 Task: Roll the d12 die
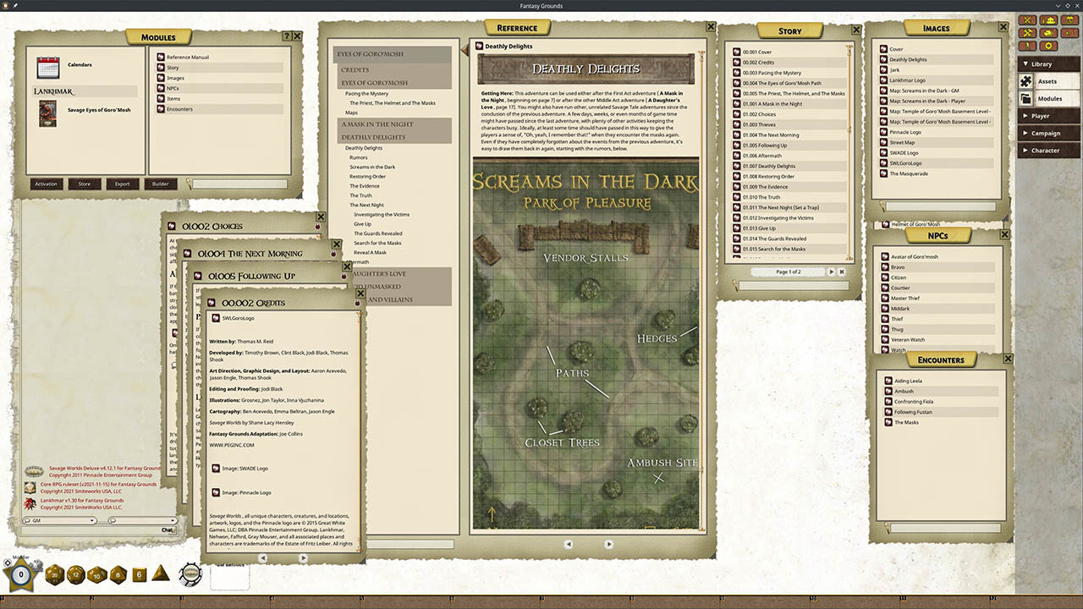point(74,575)
